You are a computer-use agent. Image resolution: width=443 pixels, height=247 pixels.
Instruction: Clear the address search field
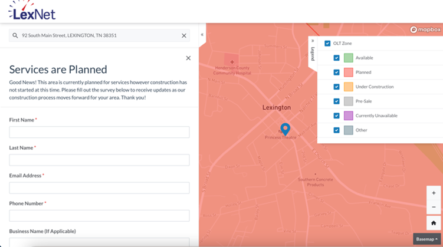(x=184, y=35)
